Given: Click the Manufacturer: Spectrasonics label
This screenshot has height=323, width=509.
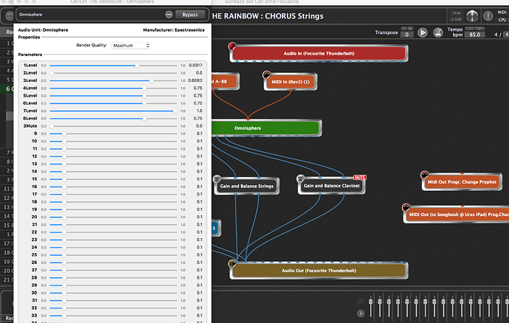Looking at the screenshot, I should click(173, 29).
